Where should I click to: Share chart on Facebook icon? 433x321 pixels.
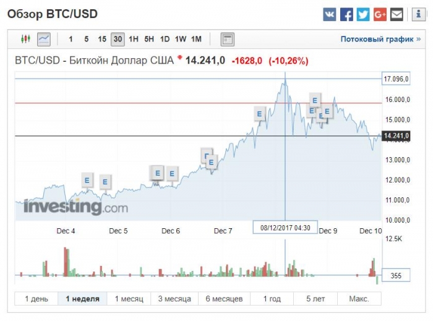click(346, 14)
